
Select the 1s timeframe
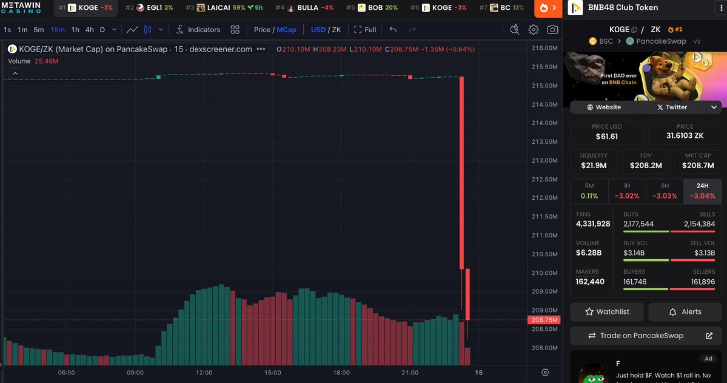pyautogui.click(x=7, y=30)
